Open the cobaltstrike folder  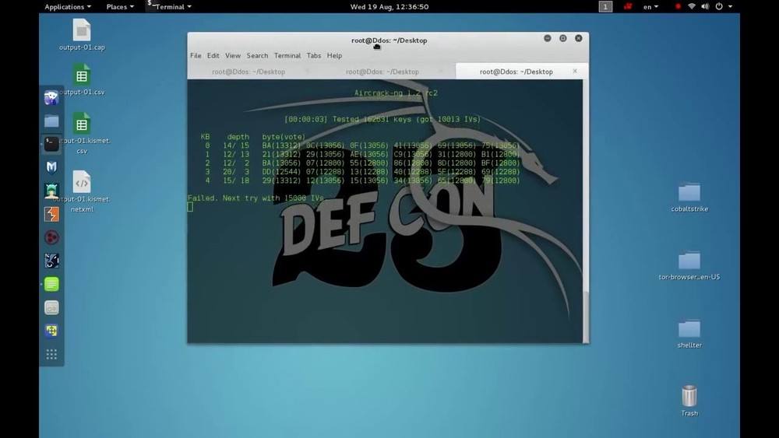click(689, 198)
